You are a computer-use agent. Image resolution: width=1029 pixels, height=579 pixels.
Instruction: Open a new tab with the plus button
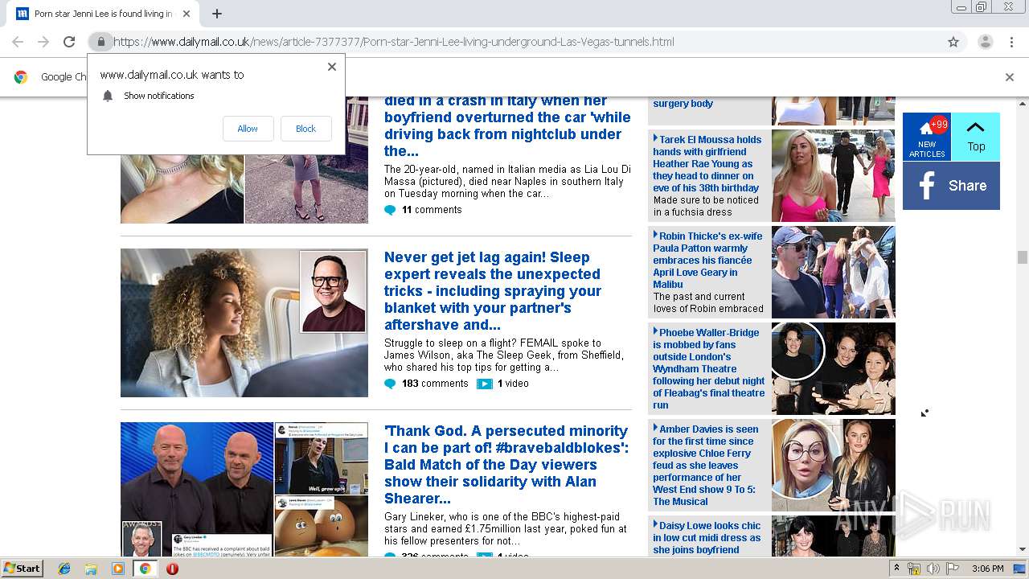(217, 14)
